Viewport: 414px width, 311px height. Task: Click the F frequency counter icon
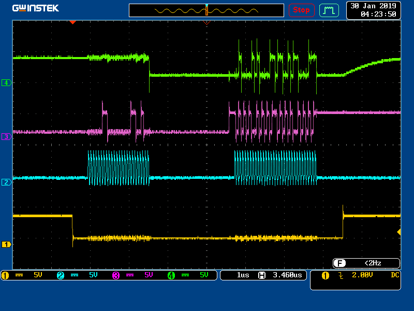click(x=339, y=263)
